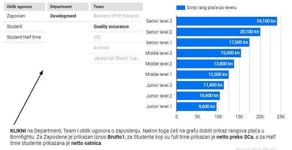Click the Junior level.1 bar of 9,600 kn

point(196,107)
